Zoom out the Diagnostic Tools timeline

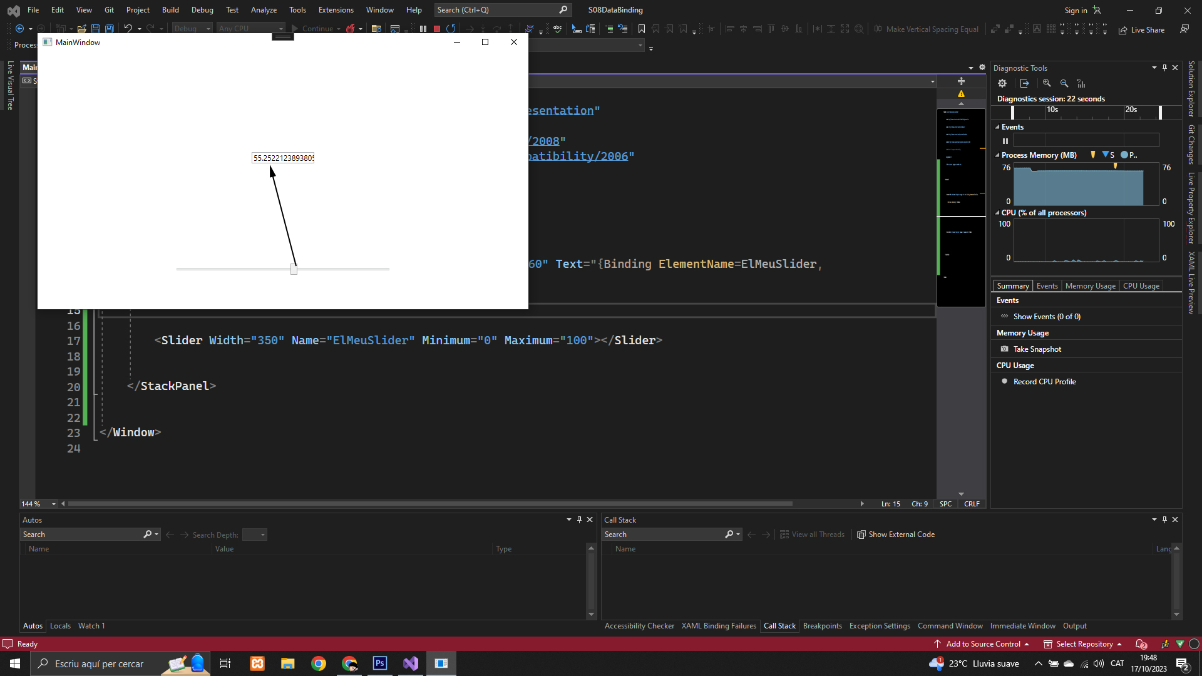point(1064,83)
